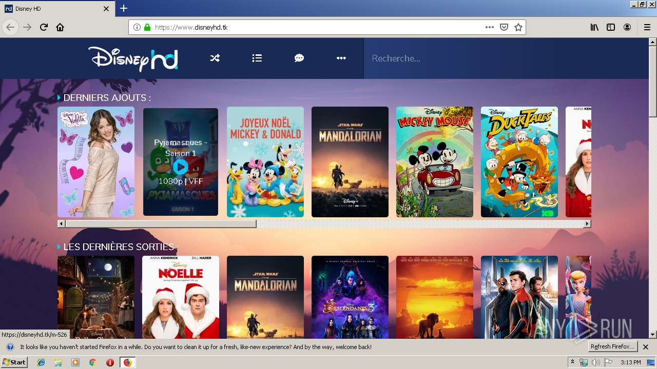Open The Mandalorian poster in Derniers Ajouts
The width and height of the screenshot is (657, 369).
point(350,162)
